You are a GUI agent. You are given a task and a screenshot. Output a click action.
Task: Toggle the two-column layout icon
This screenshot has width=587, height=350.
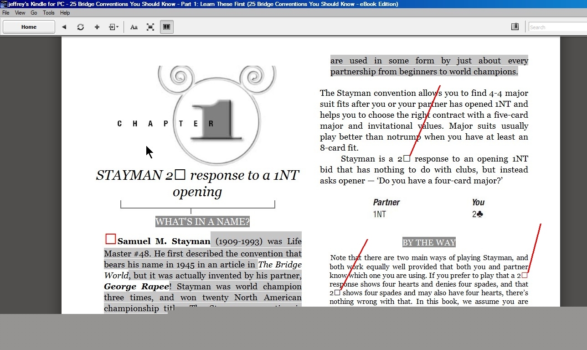click(167, 27)
